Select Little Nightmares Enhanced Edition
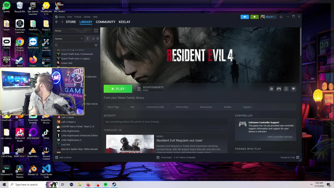The height and width of the screenshot is (188, 334). click(77, 136)
